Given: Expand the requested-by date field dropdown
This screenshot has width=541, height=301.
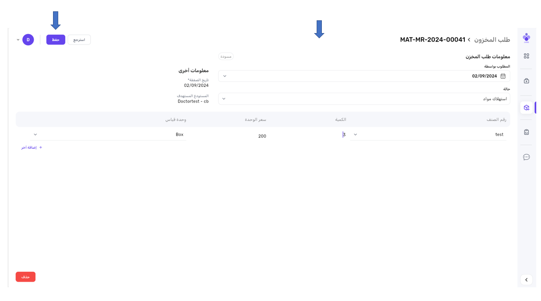Looking at the screenshot, I should coord(224,76).
